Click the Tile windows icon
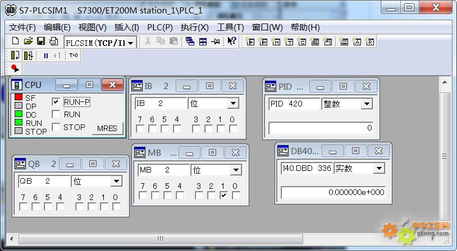 tap(203, 41)
